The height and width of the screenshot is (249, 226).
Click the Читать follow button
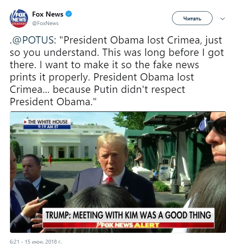click(192, 18)
